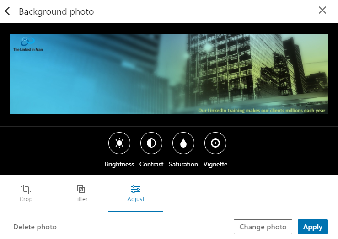The image size is (338, 239).
Task: Open the Vignette adjustment
Action: [x=215, y=143]
